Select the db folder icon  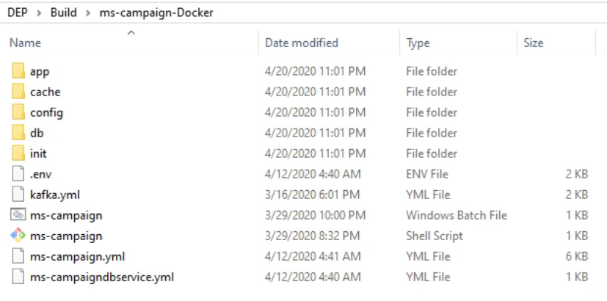(x=18, y=133)
